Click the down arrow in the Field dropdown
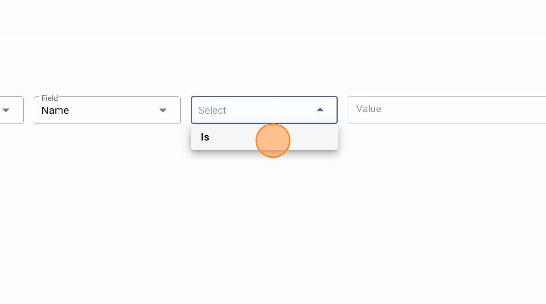This screenshot has height=304, width=546. coord(163,110)
